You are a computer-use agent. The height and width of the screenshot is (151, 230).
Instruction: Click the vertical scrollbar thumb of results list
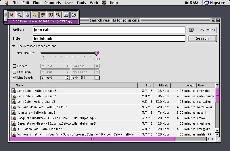click(217, 95)
